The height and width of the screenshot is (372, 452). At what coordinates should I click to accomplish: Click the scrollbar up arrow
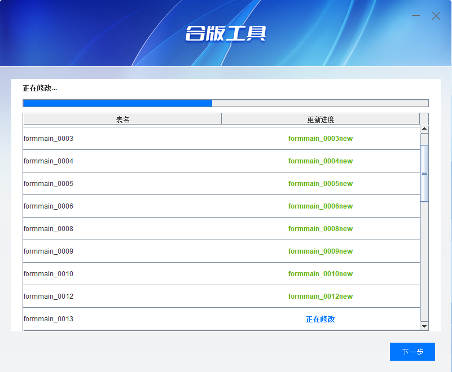point(424,129)
